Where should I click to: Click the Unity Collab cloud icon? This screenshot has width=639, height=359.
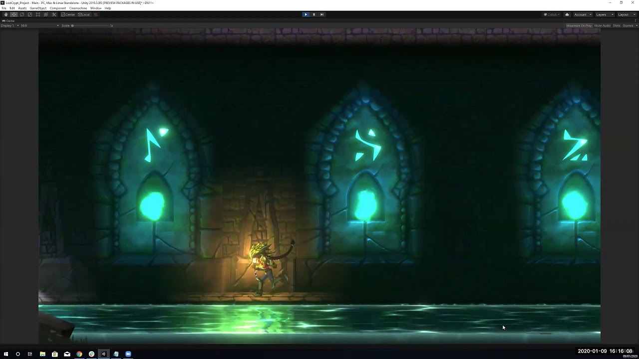tap(567, 14)
